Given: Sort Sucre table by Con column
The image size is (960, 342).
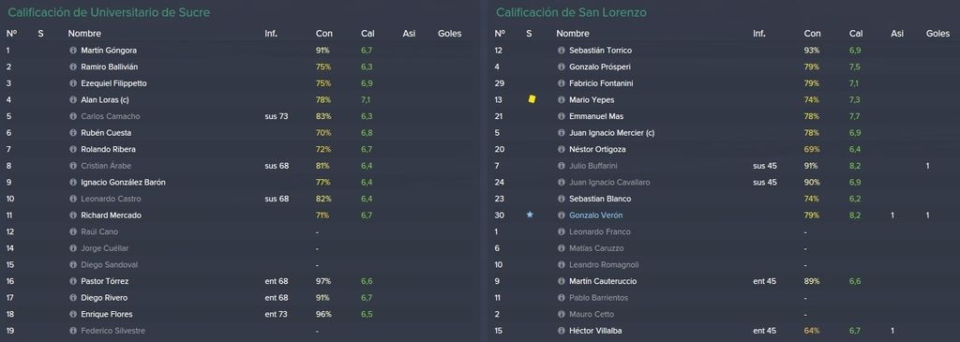Looking at the screenshot, I should tap(323, 34).
